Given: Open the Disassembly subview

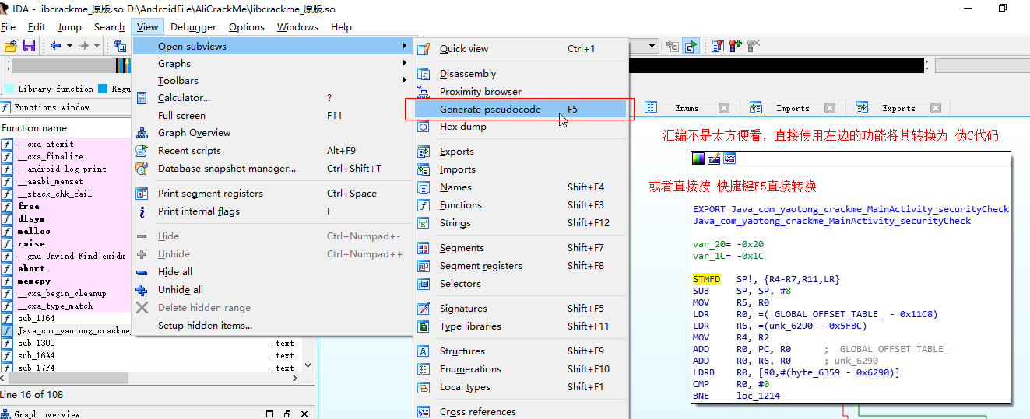Looking at the screenshot, I should (520, 74).
